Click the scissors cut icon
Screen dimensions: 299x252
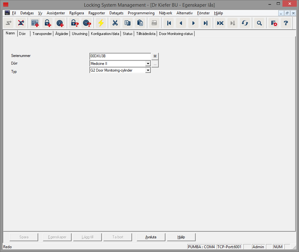click(115, 23)
